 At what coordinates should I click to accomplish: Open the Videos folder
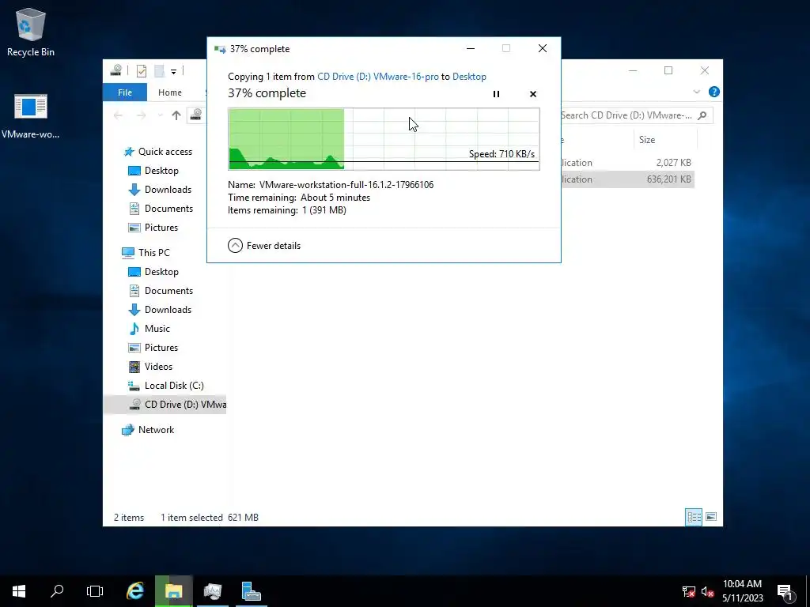tap(150, 367)
